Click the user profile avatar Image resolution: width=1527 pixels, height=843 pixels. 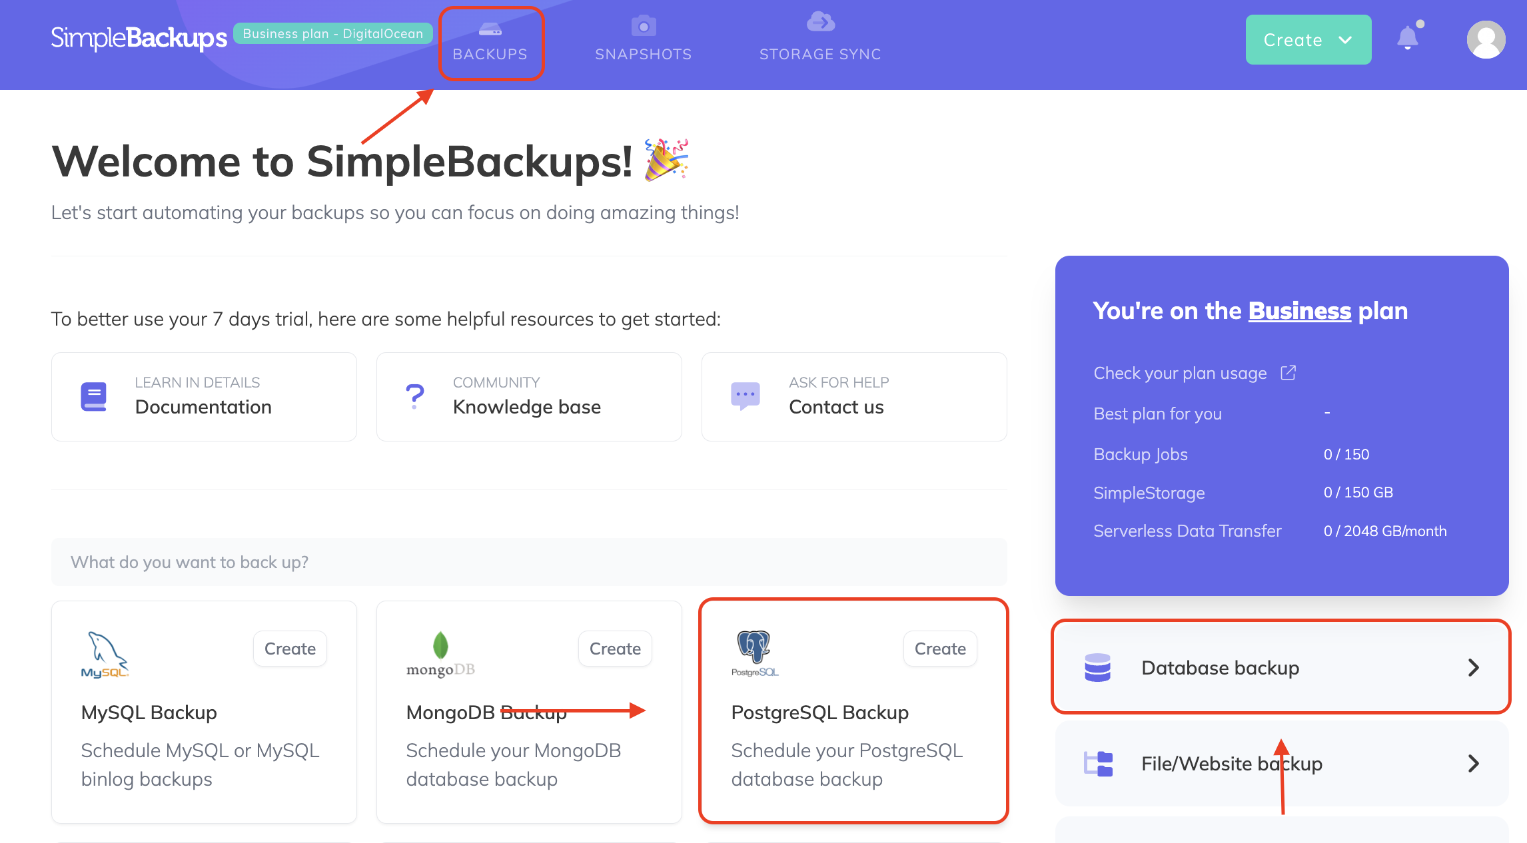click(1486, 40)
